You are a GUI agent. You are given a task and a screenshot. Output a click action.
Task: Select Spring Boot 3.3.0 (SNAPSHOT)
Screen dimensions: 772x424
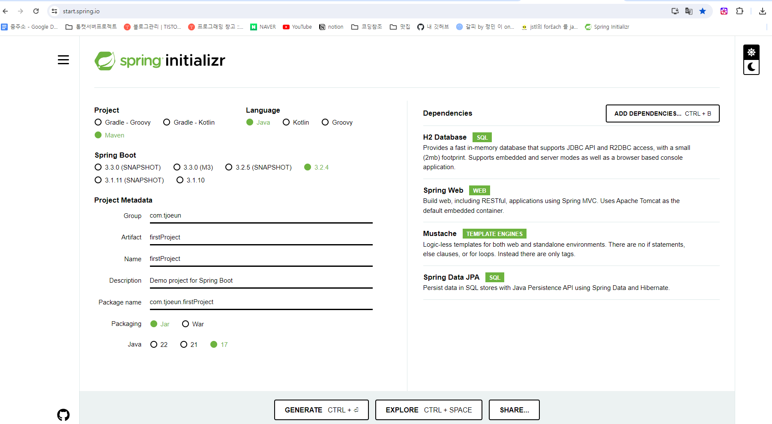point(128,167)
